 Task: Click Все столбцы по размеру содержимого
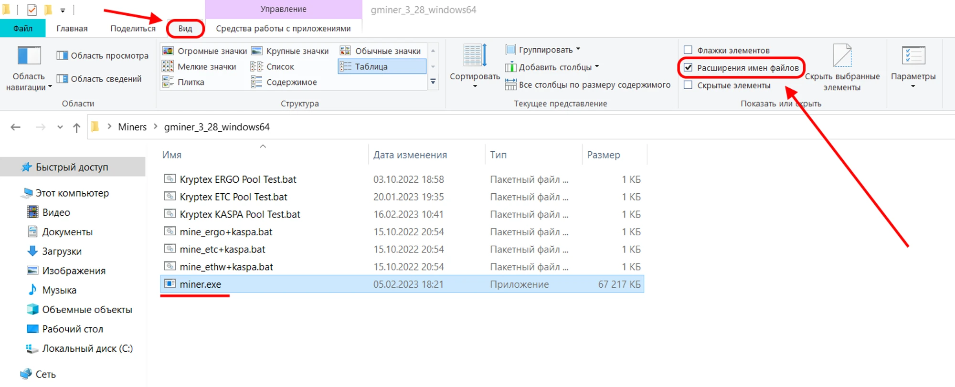[588, 85]
